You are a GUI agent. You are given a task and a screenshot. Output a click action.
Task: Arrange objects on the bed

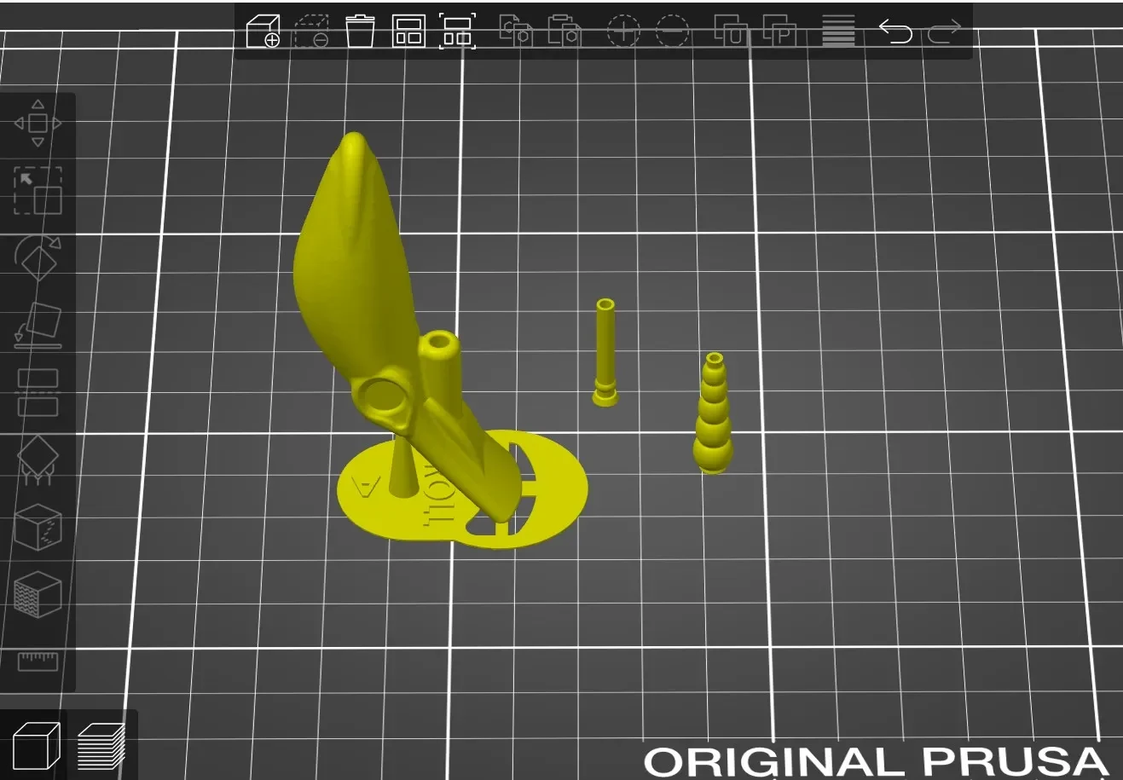click(x=408, y=32)
